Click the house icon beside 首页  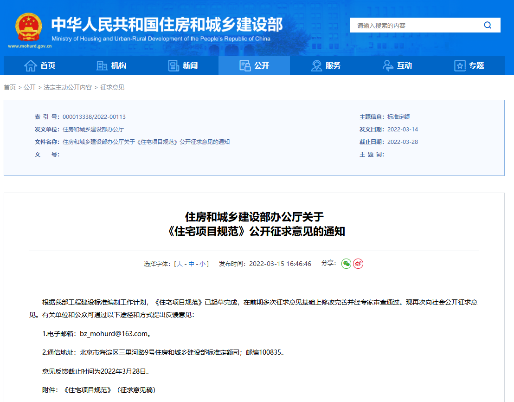(x=30, y=66)
